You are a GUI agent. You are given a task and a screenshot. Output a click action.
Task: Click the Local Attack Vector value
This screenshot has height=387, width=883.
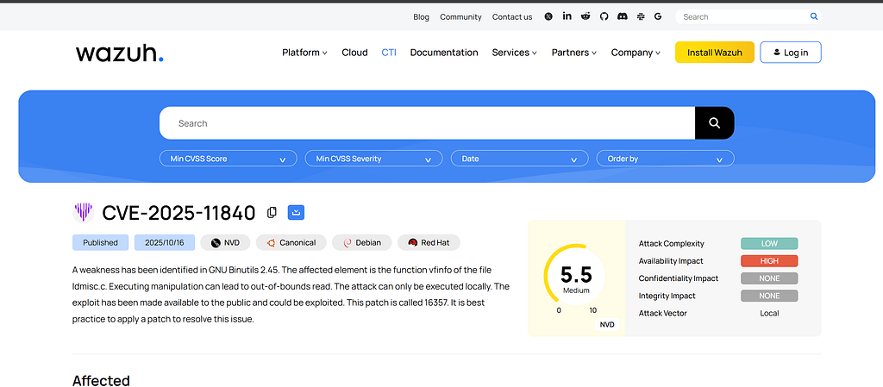[x=769, y=314]
